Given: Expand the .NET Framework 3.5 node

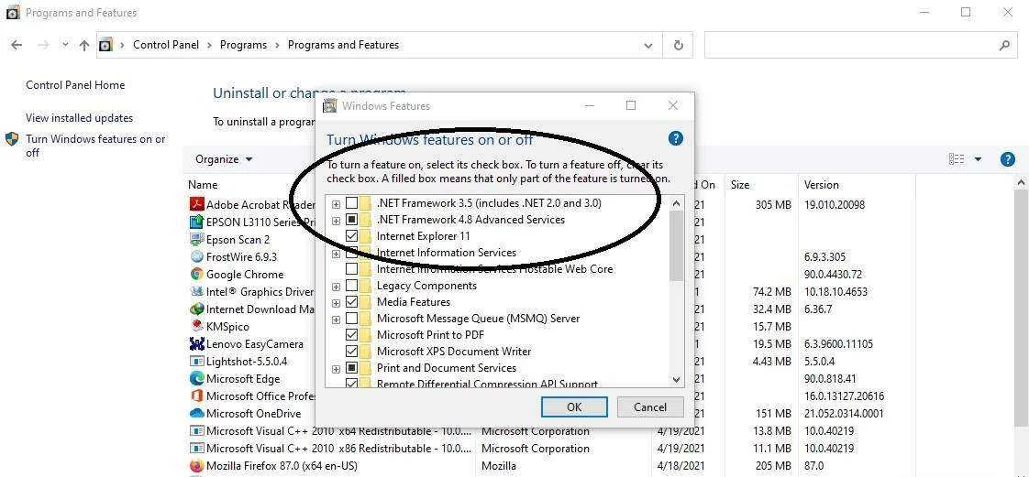Looking at the screenshot, I should [x=336, y=204].
